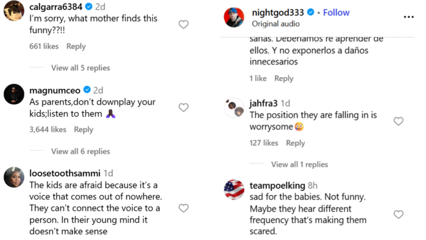426x240 pixels.
Task: Like jahfra3's comment with the heart icon
Action: pos(398,121)
